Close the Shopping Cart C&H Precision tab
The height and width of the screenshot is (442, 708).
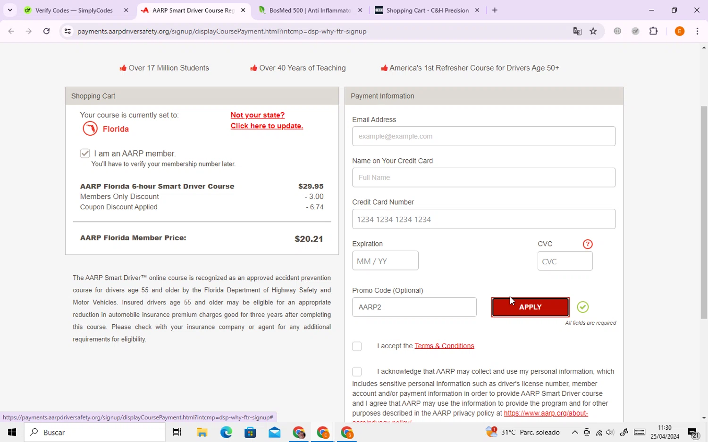pyautogui.click(x=477, y=10)
